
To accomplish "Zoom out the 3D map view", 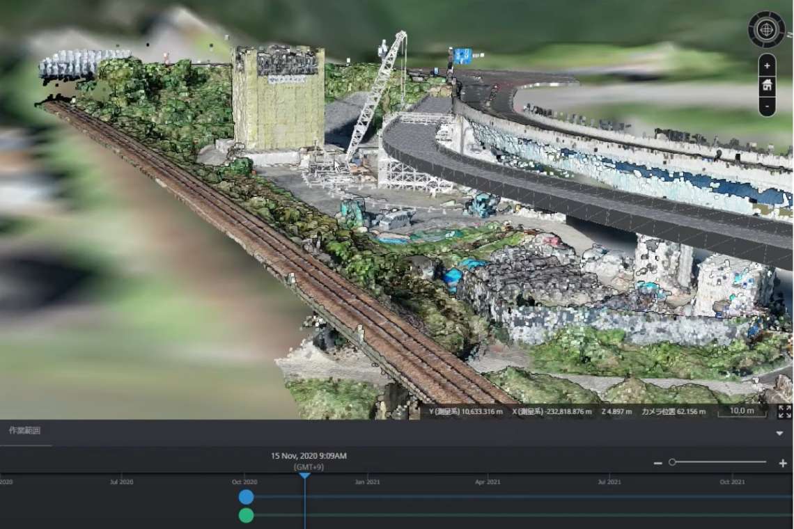I will 767,106.
